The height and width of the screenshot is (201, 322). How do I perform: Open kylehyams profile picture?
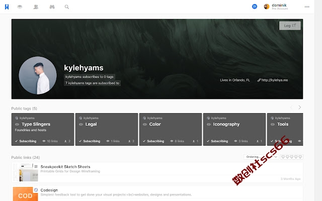point(38,75)
